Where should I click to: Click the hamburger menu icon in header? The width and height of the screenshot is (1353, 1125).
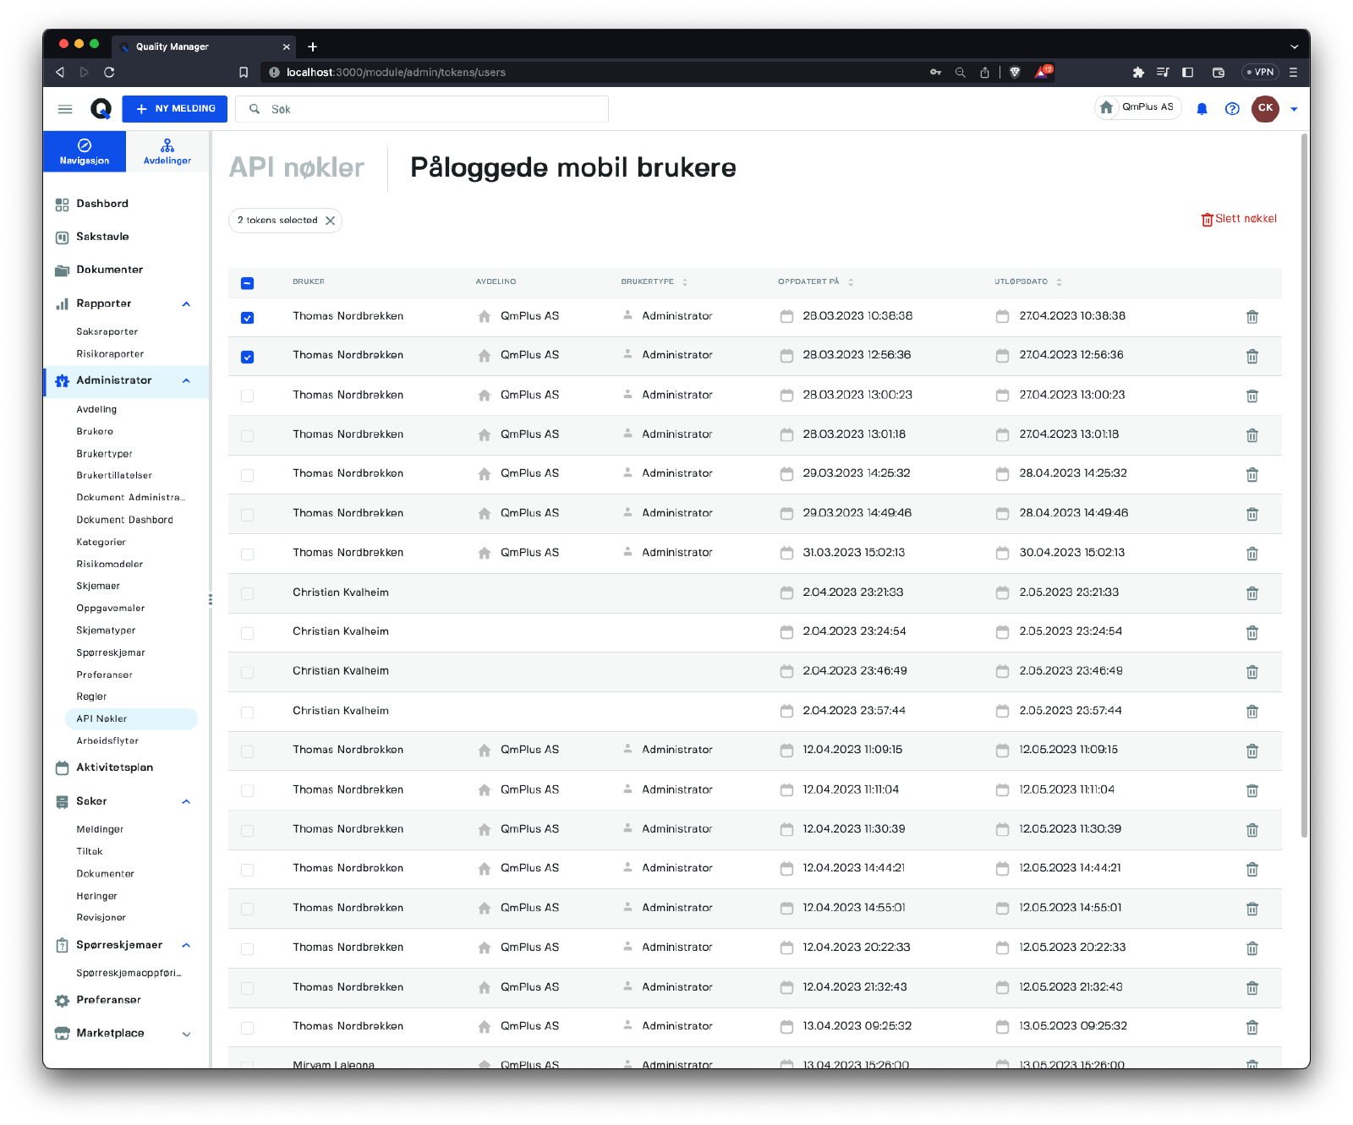click(x=65, y=109)
